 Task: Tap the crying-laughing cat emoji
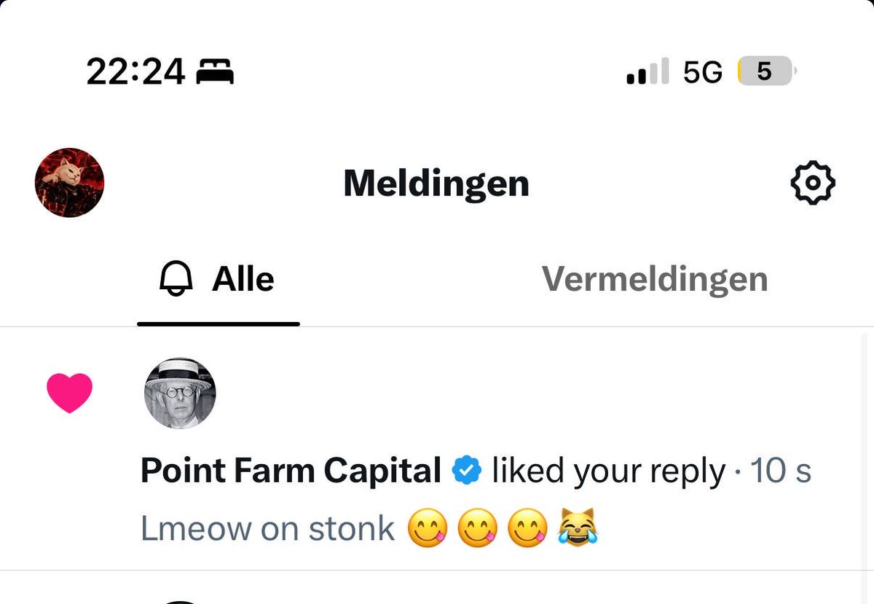[x=577, y=528]
